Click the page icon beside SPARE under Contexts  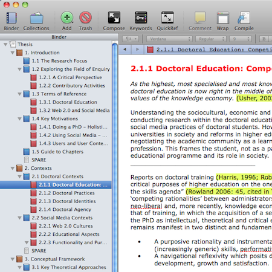coord(27,251)
